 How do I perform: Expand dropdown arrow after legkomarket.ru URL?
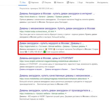86,46
